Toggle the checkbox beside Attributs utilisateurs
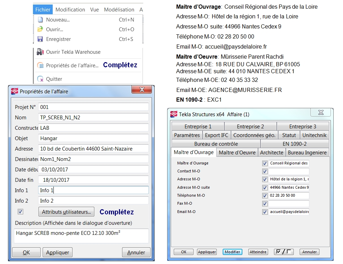This screenshot has width=343, height=264. tap(20, 212)
